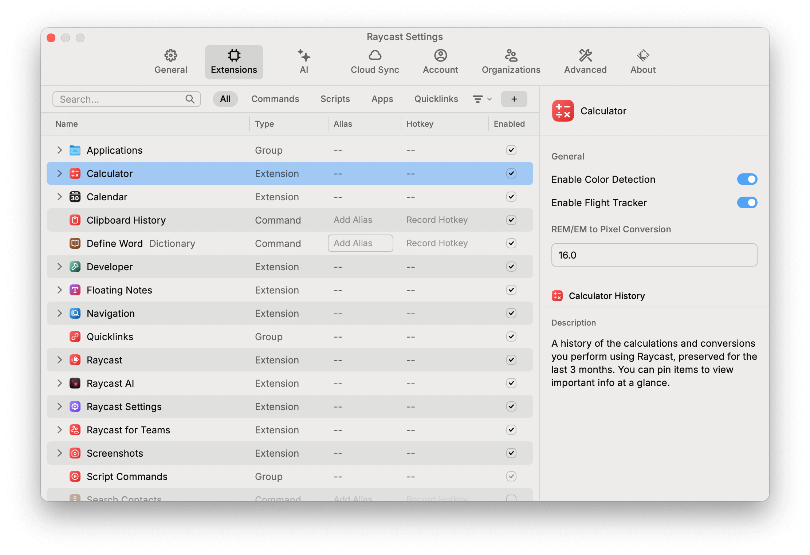Switch to the AI settings tab

pos(304,62)
